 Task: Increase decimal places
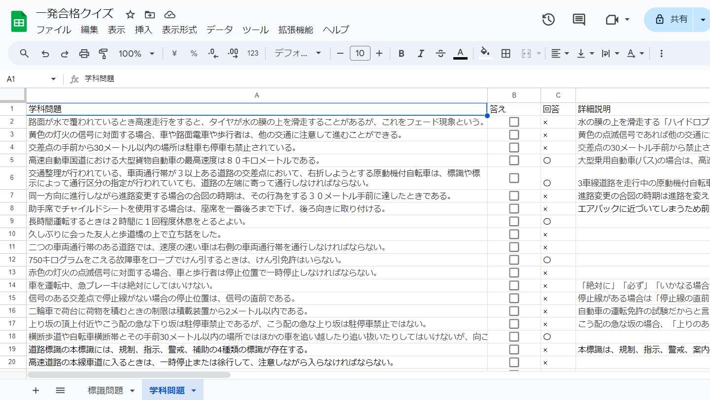(x=233, y=53)
